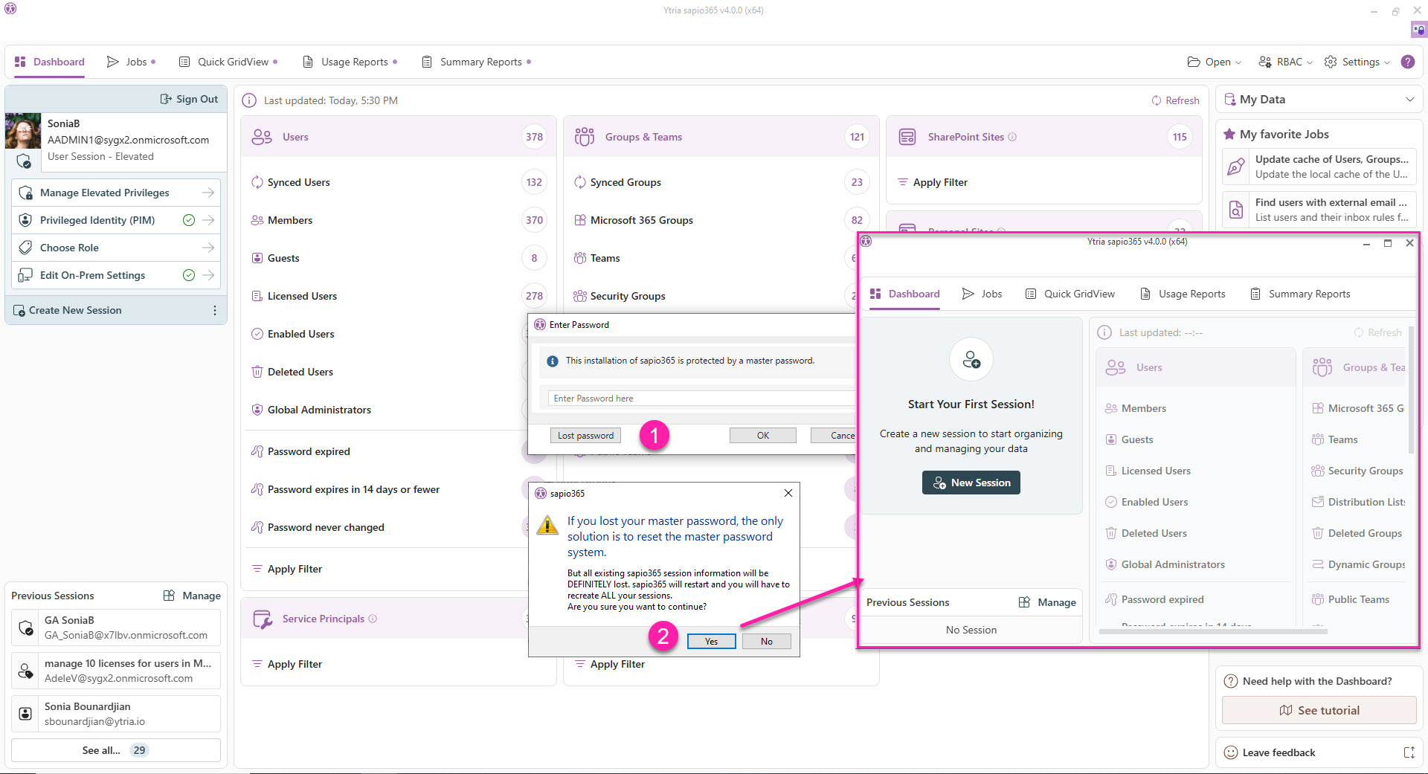Click the purple help question mark icon
This screenshot has width=1428, height=774.
(x=1408, y=62)
